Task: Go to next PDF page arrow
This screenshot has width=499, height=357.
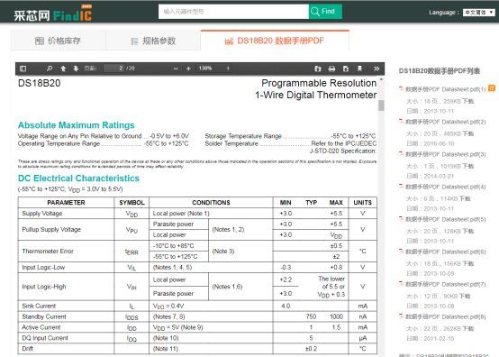Action: [x=76, y=69]
